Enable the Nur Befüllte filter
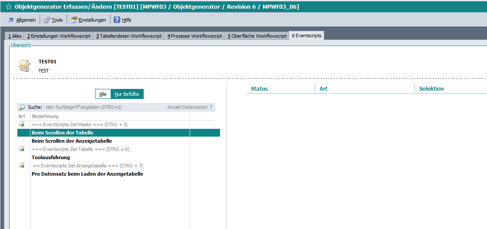Image resolution: width=487 pixels, height=229 pixels. click(x=127, y=94)
